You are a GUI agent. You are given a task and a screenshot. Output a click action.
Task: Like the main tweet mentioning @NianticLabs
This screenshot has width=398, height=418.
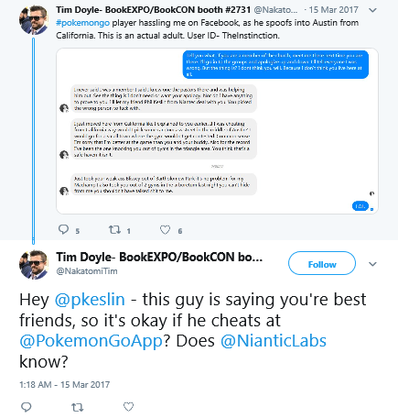point(128,407)
